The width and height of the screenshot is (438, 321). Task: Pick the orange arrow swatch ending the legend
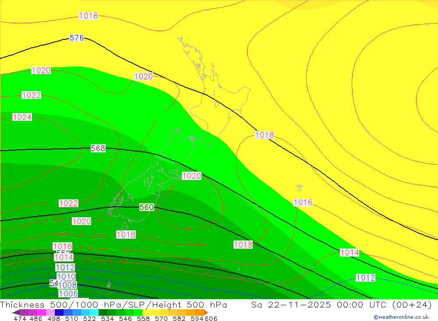click(205, 312)
